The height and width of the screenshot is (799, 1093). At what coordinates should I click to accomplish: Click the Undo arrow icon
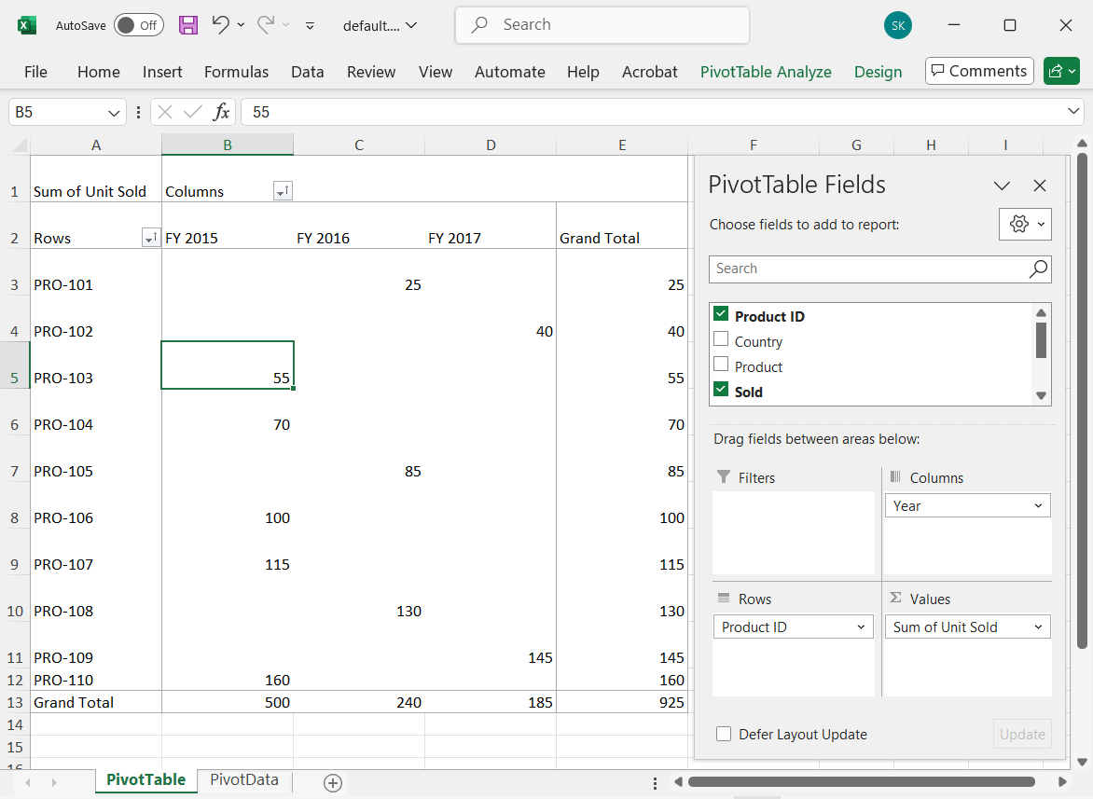[x=220, y=25]
